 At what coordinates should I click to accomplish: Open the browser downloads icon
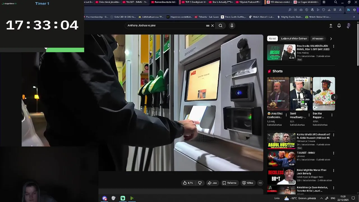329,10
